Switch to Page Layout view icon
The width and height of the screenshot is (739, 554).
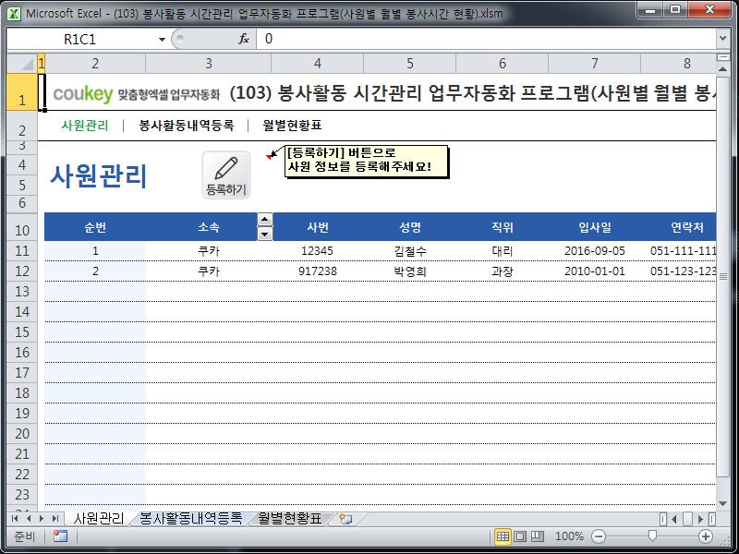520,536
